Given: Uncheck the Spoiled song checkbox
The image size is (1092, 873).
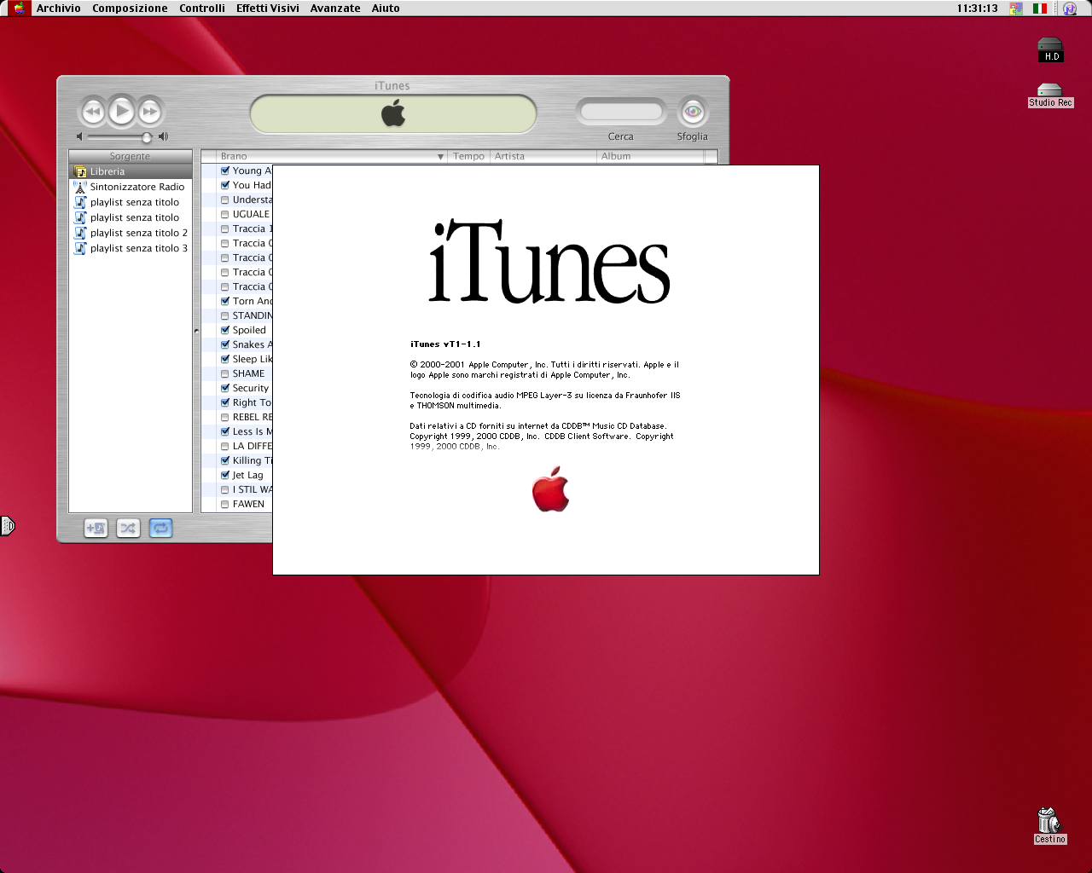Looking at the screenshot, I should point(225,330).
